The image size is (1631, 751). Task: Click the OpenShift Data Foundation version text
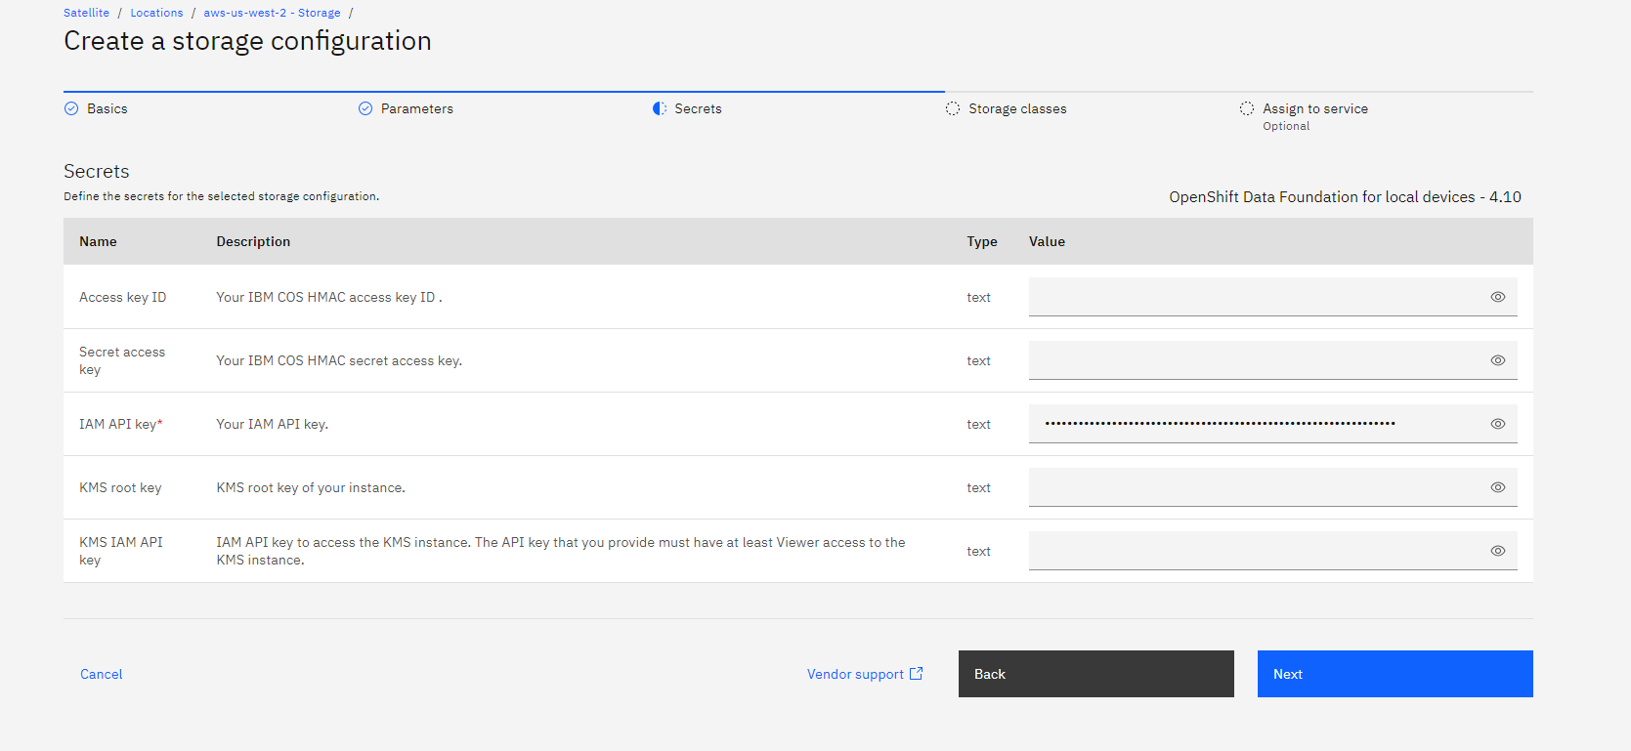(1345, 197)
